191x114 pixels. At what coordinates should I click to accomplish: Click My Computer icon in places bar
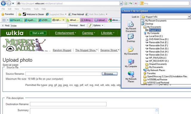pyautogui.click(x=131, y=63)
